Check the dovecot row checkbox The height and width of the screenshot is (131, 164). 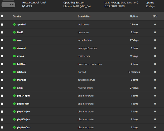tap(2, 48)
